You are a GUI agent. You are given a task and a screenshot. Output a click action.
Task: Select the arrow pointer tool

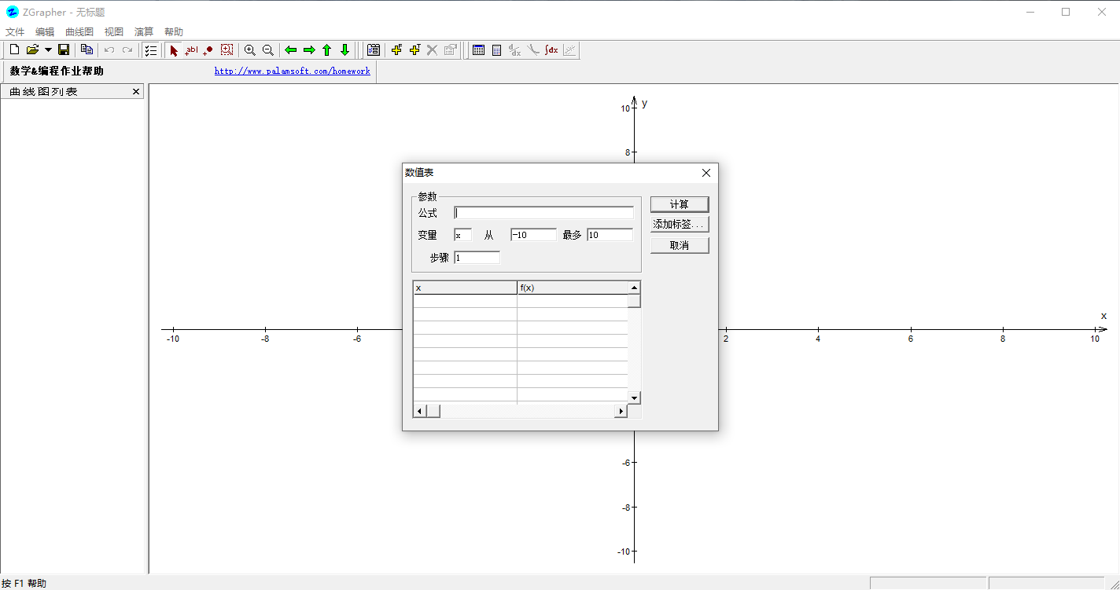pos(174,50)
